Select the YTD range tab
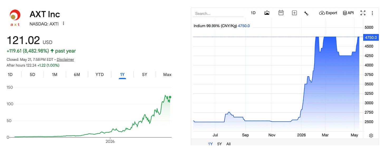 100,74
